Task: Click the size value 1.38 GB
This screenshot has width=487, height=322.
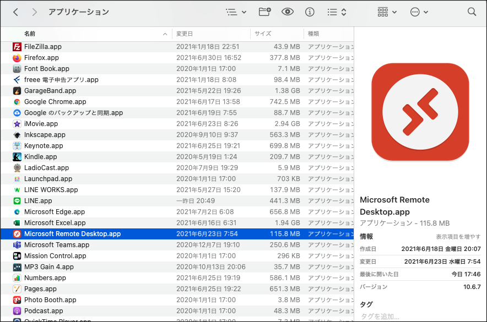Action: 287,91
